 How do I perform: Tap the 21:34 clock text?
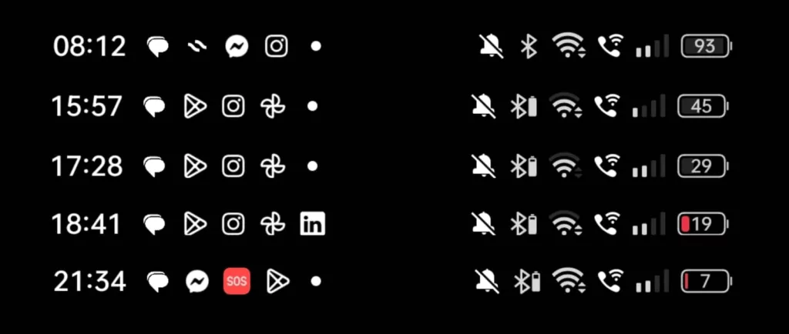(89, 282)
